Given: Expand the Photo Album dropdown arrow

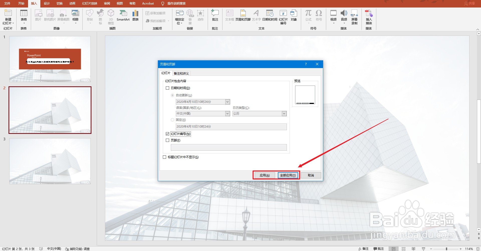Looking at the screenshot, I should pos(75,23).
